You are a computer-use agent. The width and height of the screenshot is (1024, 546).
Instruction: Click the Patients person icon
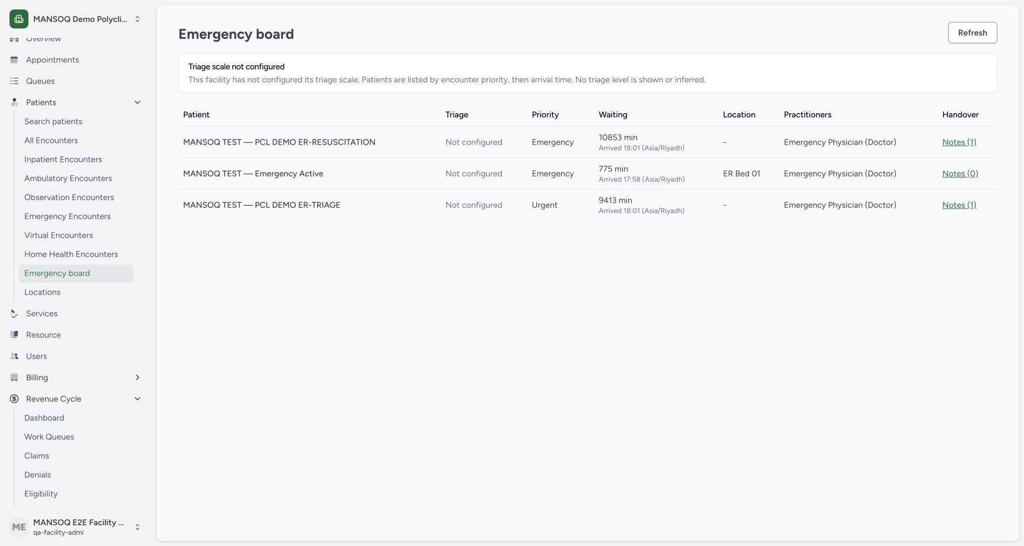coord(14,103)
